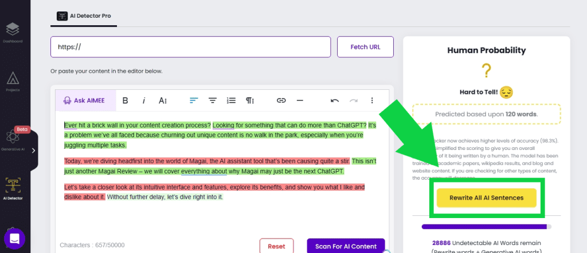Click the "28886 Undetectable AI Words remain" text
587x253 pixels.
(x=486, y=243)
